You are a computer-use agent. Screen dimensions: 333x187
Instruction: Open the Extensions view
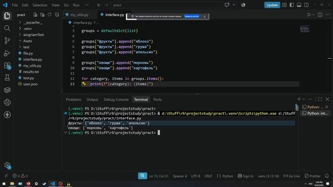click(7, 65)
